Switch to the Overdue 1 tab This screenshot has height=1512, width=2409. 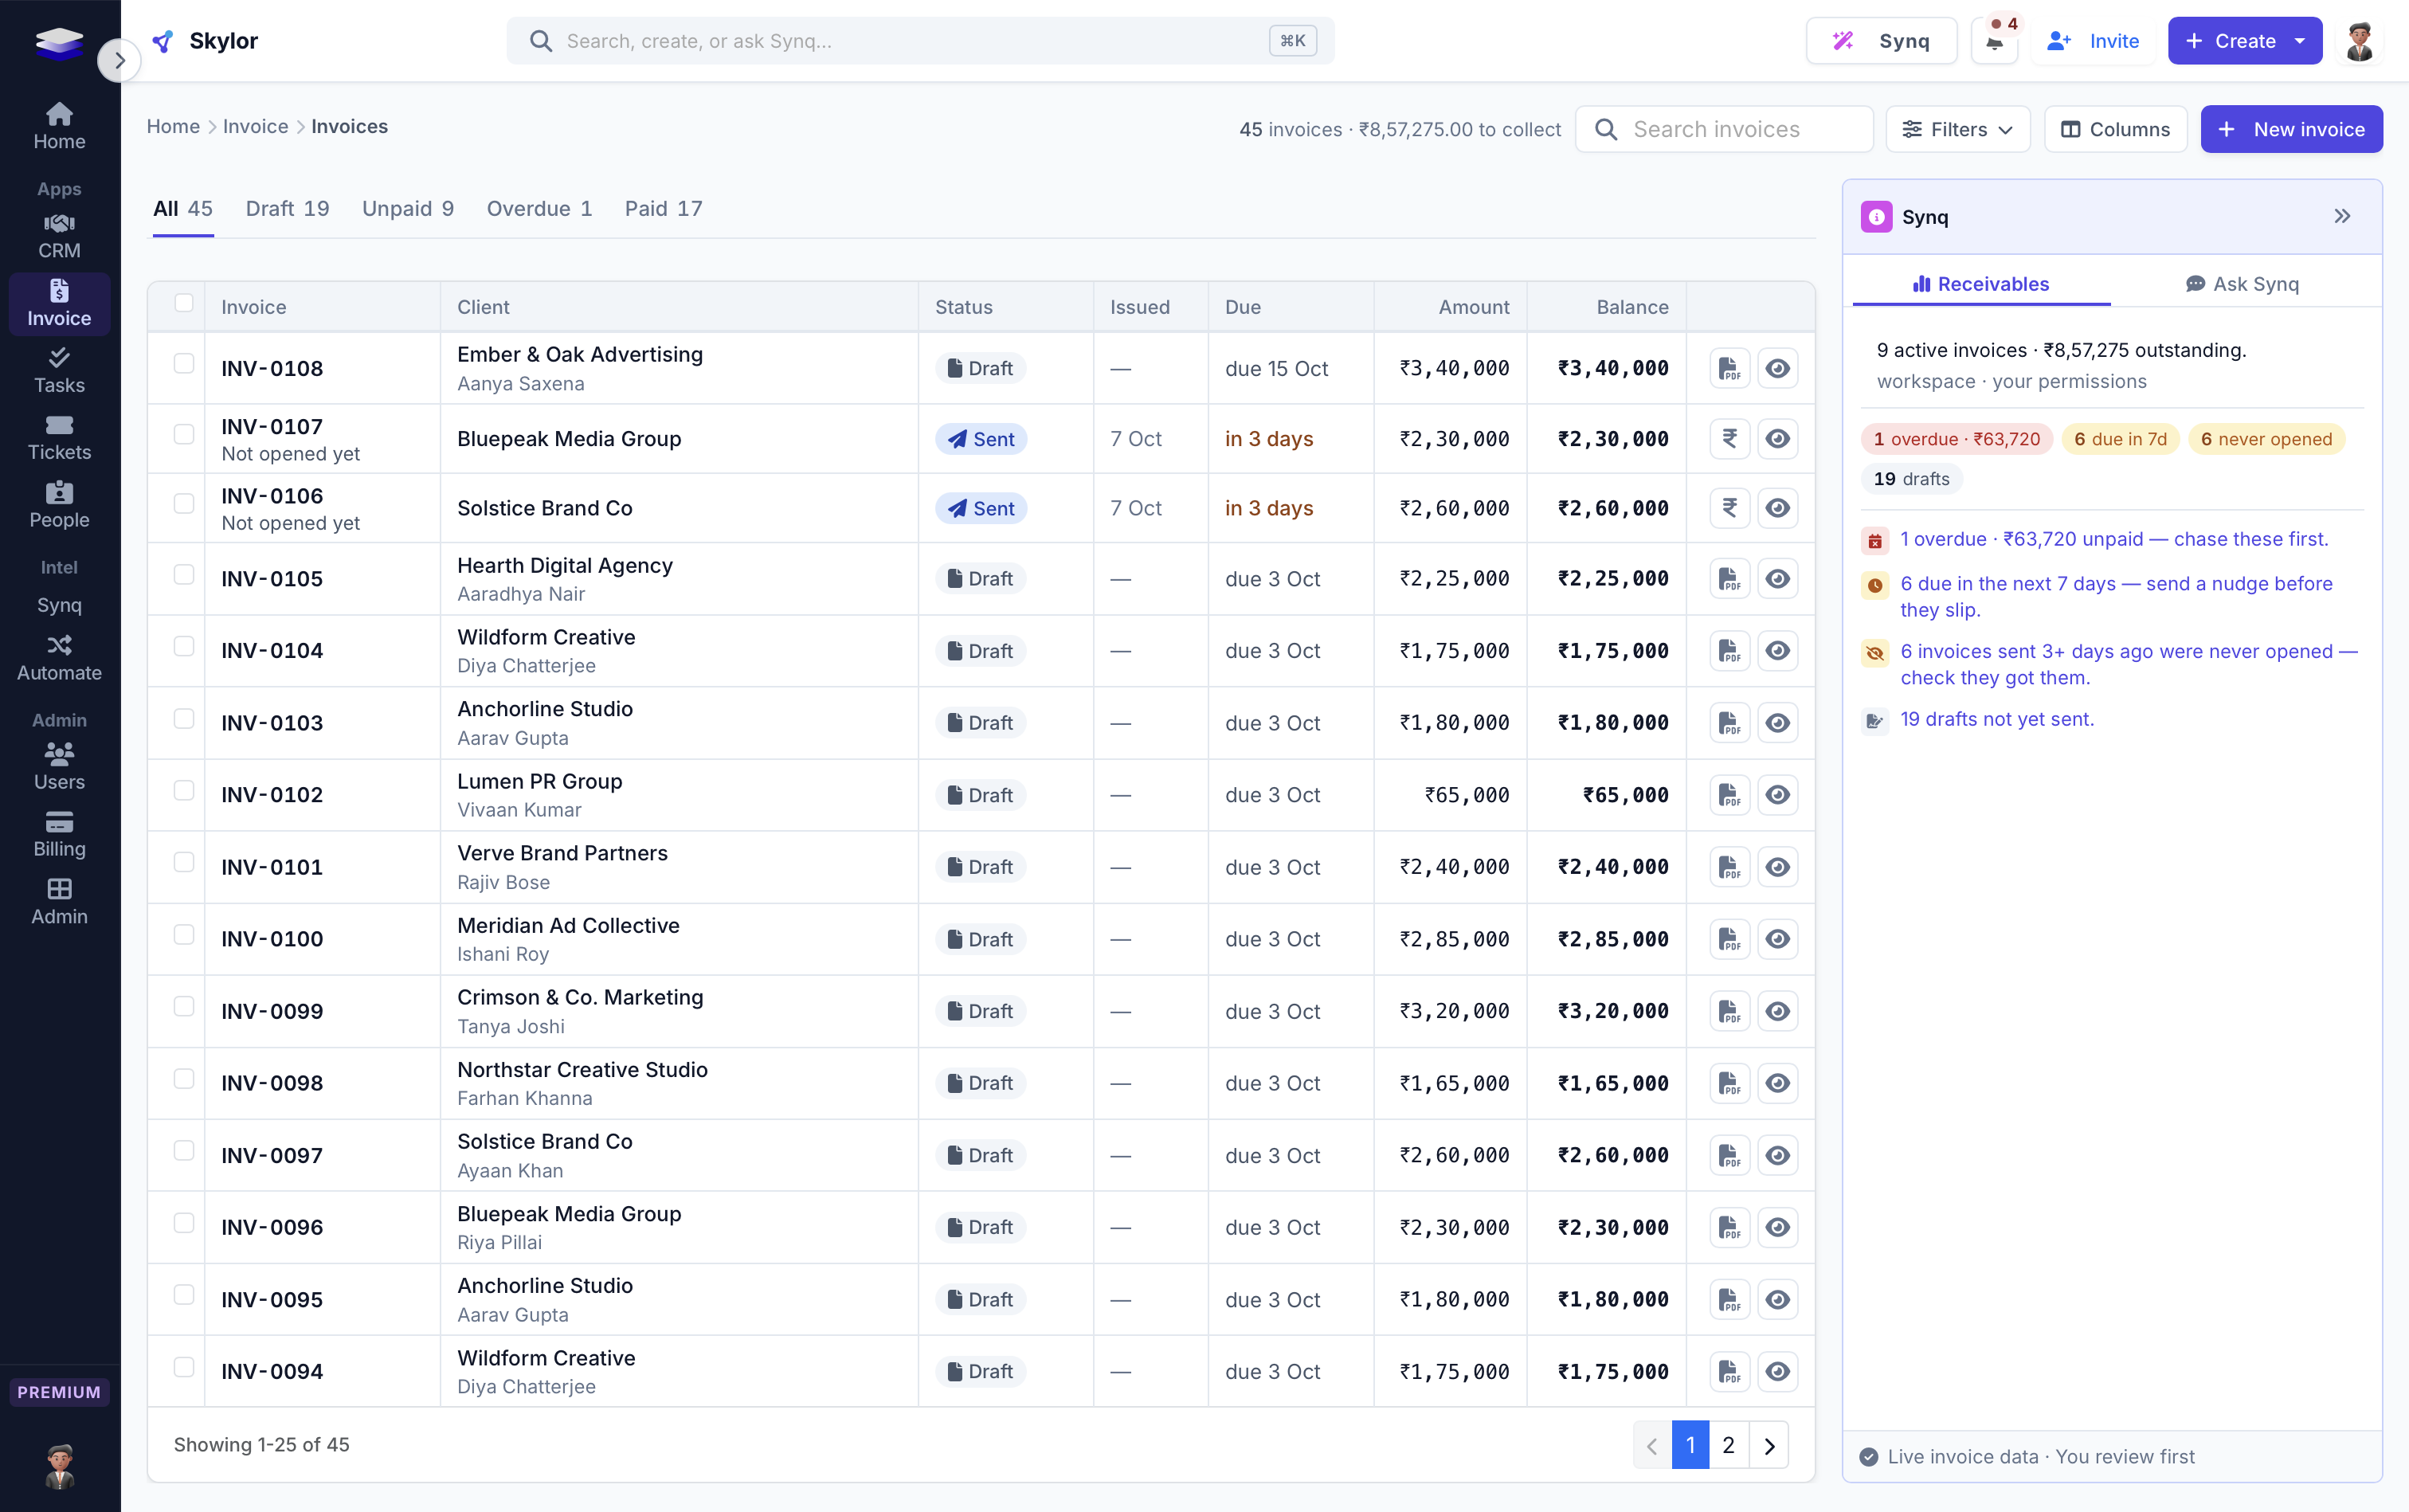[539, 209]
